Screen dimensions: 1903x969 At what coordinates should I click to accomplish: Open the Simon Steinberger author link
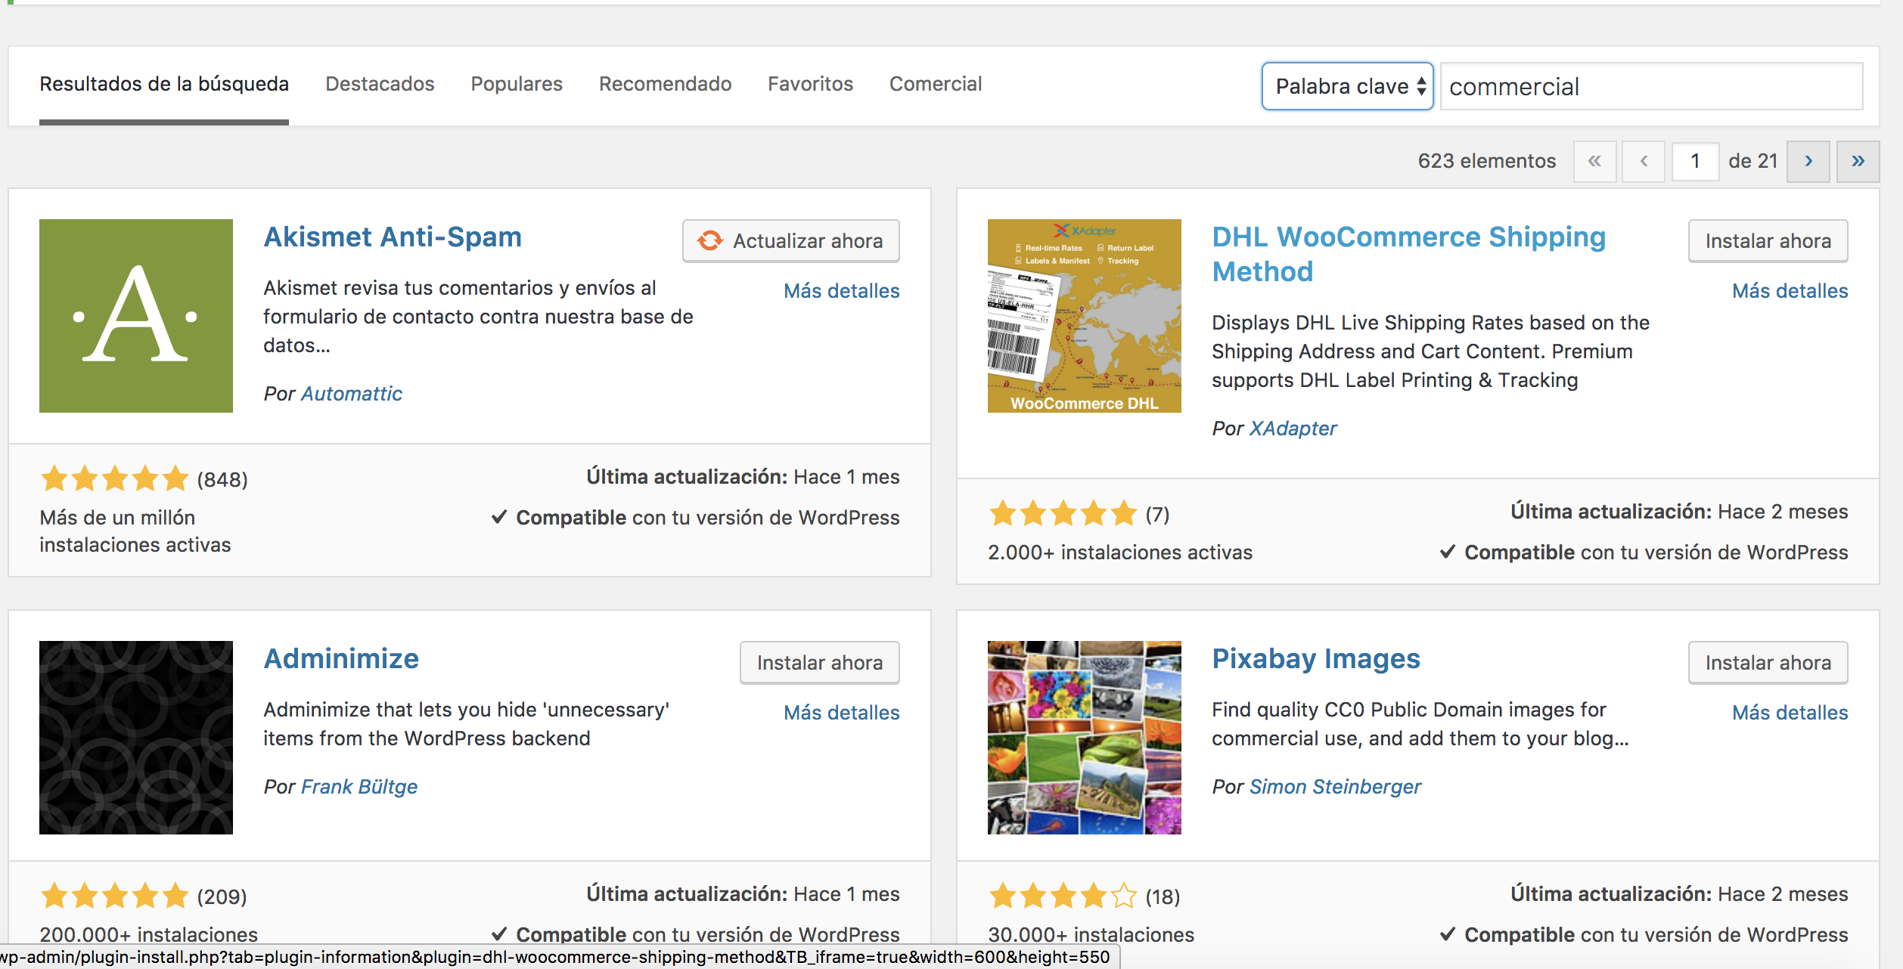click(1336, 787)
